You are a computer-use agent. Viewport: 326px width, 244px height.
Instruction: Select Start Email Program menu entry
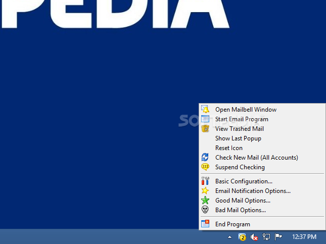point(262,119)
